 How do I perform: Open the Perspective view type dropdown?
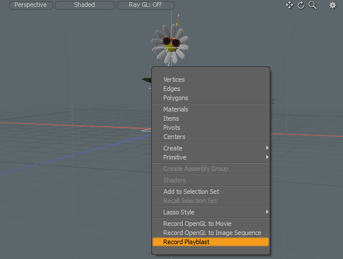31,5
